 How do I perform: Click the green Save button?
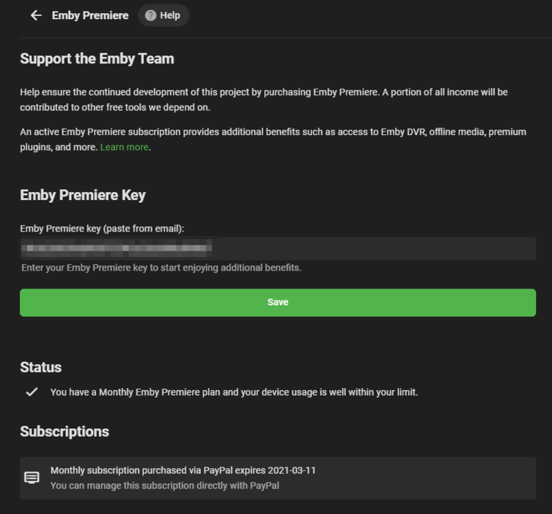[277, 302]
